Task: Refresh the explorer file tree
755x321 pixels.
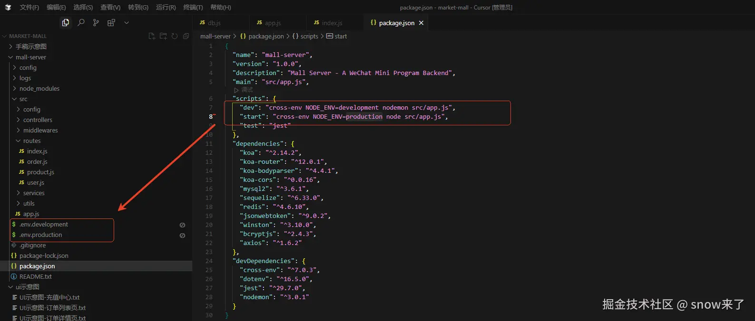Action: point(175,36)
